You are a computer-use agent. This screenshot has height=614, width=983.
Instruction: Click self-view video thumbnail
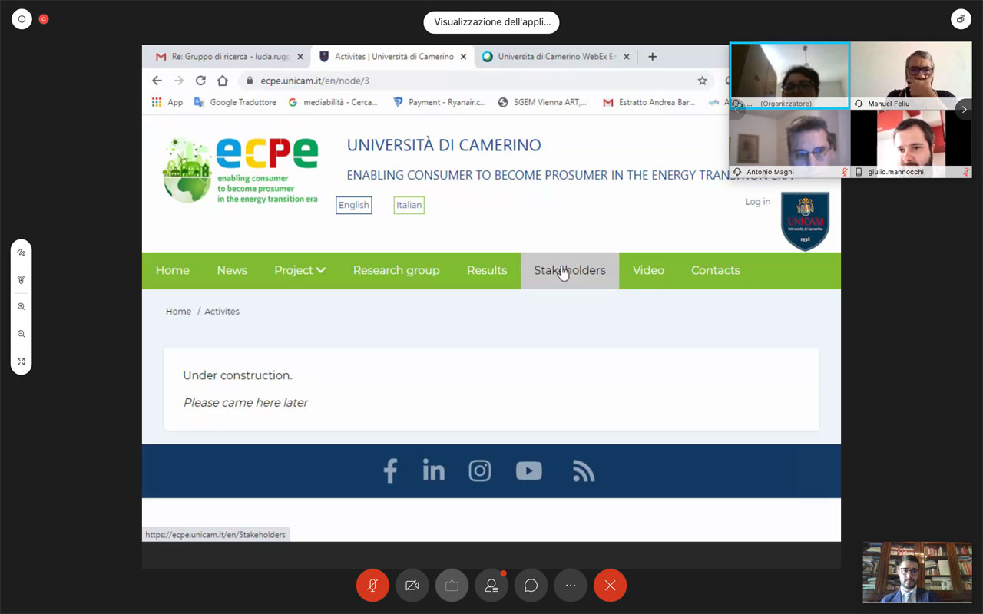click(x=917, y=573)
